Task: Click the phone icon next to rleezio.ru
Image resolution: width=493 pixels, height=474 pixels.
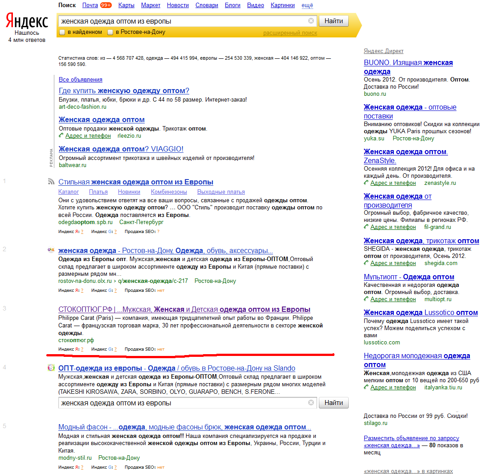Action: click(61, 135)
